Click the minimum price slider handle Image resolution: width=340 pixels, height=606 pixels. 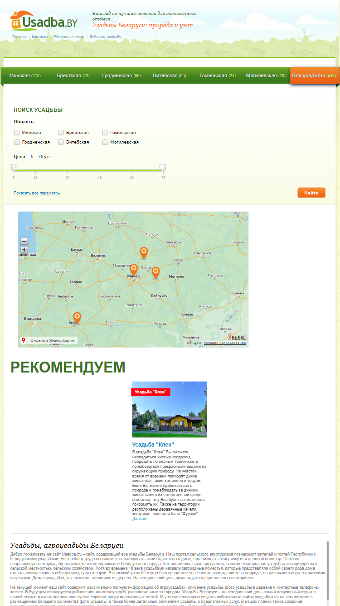pyautogui.click(x=14, y=168)
